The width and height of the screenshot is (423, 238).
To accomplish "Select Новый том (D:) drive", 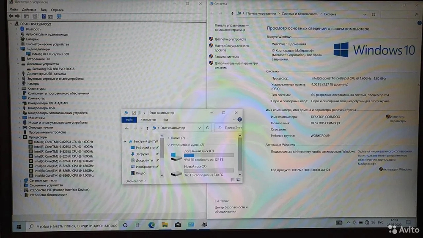I will [x=202, y=171].
